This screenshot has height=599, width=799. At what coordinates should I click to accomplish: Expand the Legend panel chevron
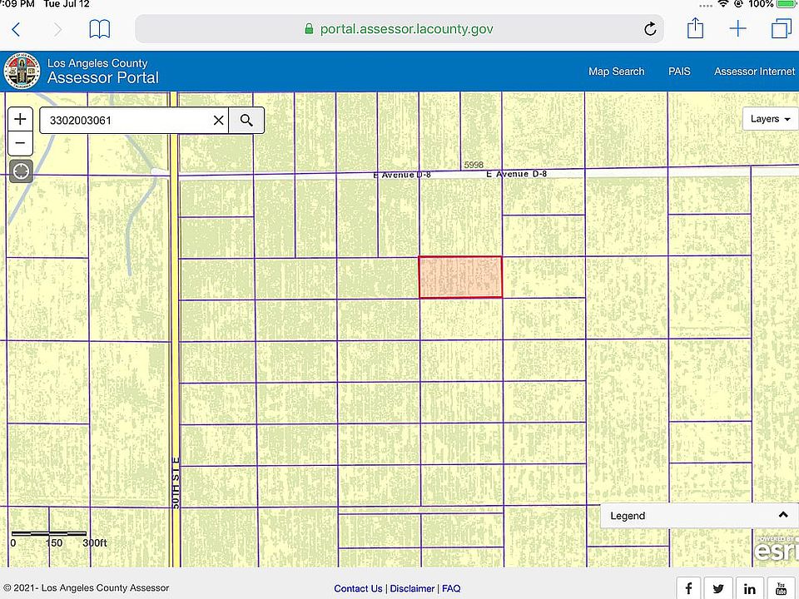782,515
